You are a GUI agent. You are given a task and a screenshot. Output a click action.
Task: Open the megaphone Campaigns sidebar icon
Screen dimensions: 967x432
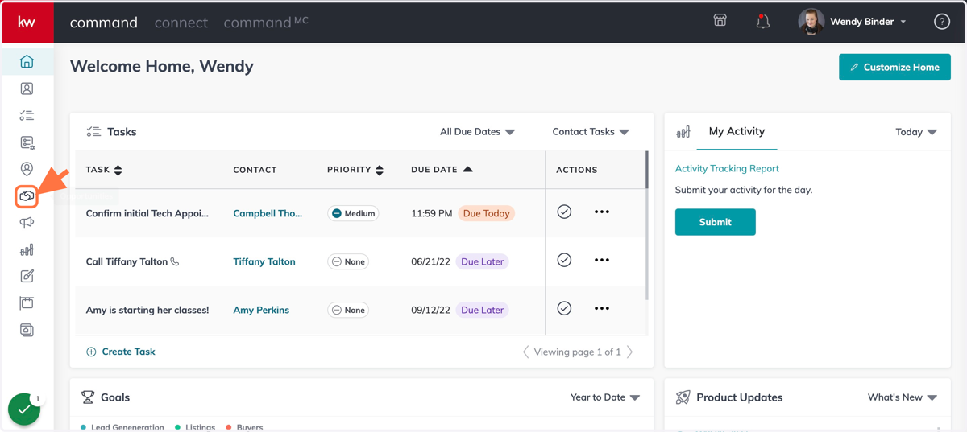tap(27, 223)
